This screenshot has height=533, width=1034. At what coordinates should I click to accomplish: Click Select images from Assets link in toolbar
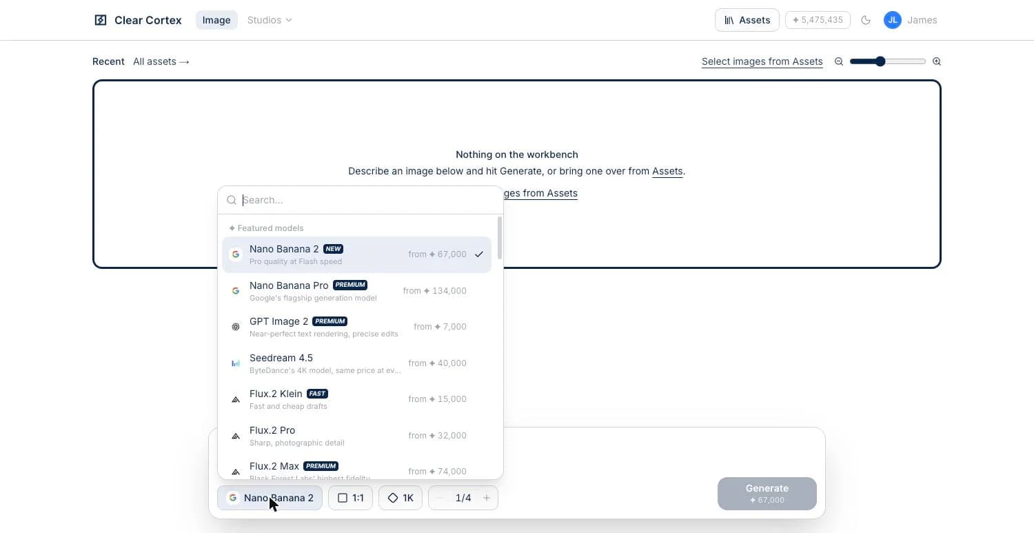(x=762, y=61)
